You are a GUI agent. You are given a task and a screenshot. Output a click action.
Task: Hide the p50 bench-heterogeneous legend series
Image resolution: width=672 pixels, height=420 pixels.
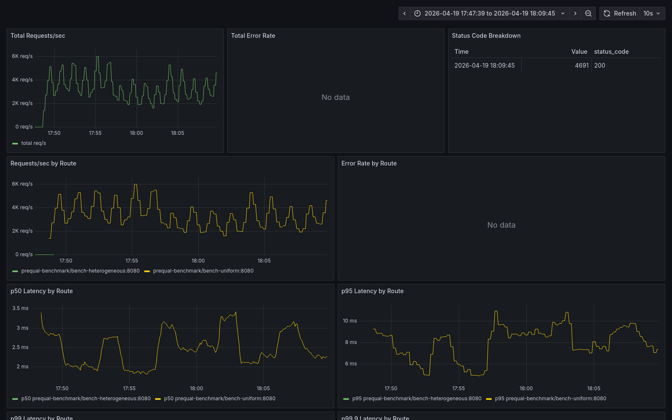point(86,398)
